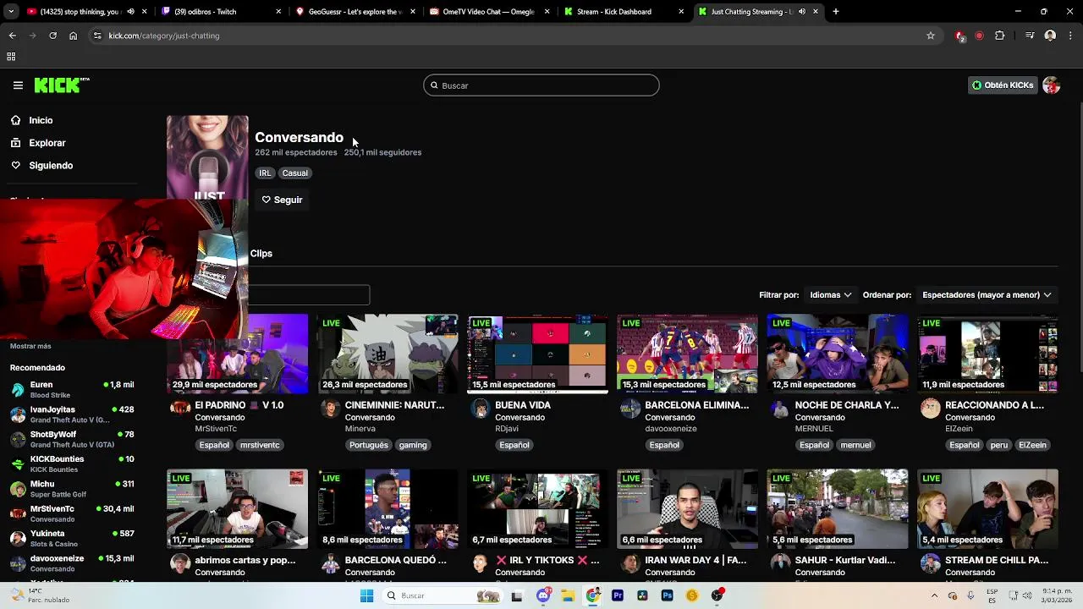1083x609 pixels.
Task: Open the Windows Start menu
Action: (x=366, y=595)
